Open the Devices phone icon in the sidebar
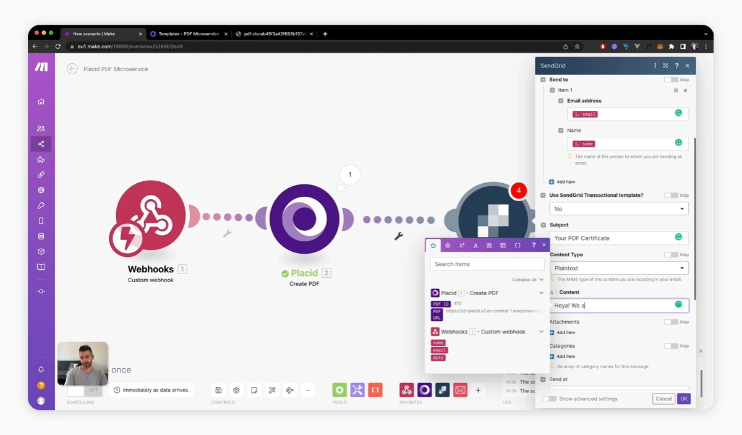 pos(41,221)
